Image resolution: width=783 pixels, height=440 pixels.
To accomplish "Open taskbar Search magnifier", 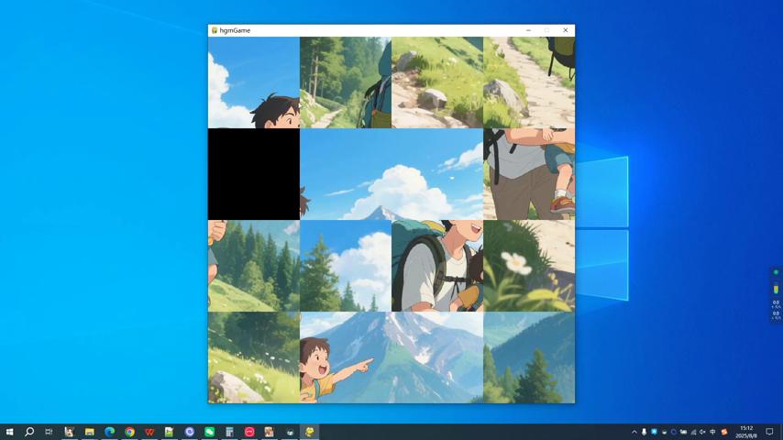I will [29, 432].
